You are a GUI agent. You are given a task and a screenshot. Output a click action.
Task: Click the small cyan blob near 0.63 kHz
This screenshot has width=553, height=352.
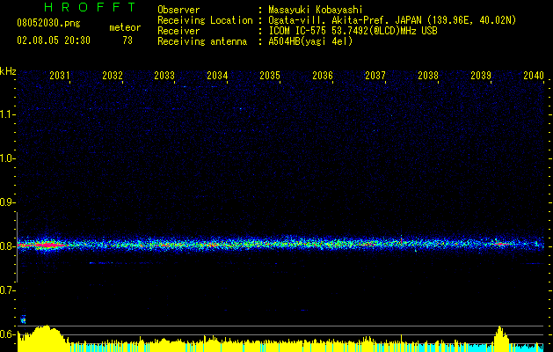pos(23,319)
